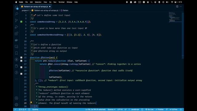Open the Go menu
This screenshot has width=197, height=111.
(50, 2)
